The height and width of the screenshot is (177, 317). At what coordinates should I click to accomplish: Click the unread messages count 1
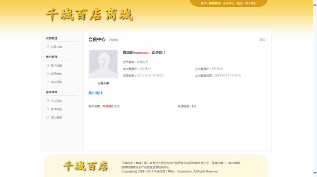coord(192,106)
